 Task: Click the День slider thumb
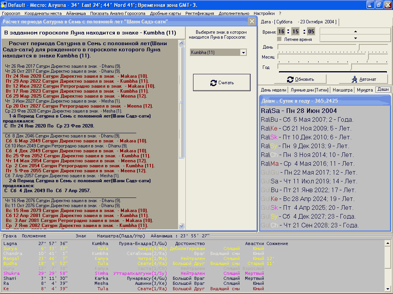[x=359, y=47]
